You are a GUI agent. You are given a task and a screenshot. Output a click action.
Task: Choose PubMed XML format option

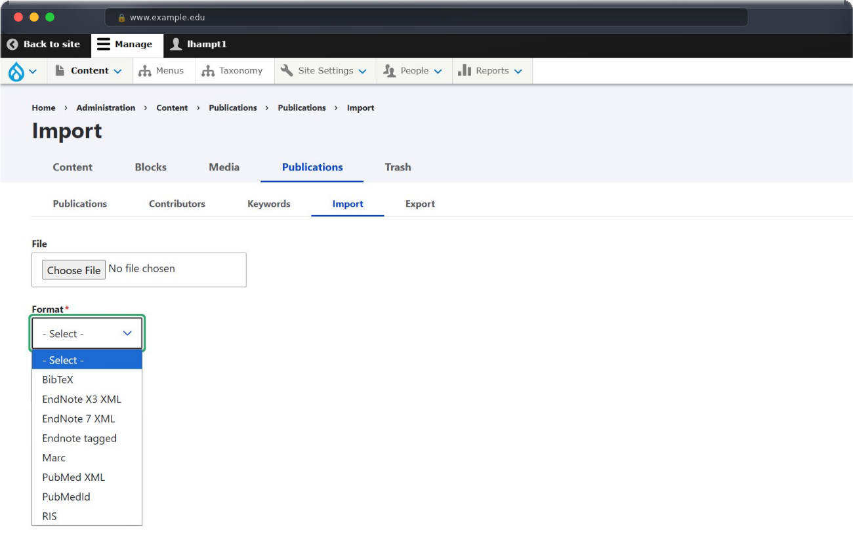(x=87, y=478)
